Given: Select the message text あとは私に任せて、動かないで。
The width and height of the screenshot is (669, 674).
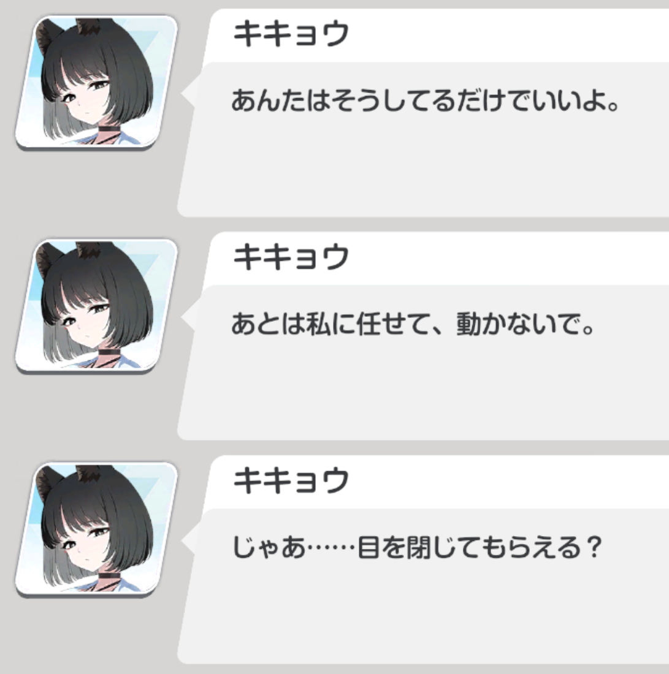Looking at the screenshot, I should pyautogui.click(x=413, y=324).
